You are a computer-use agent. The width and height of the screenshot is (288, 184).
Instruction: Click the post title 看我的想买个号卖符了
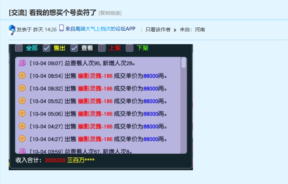click(x=63, y=13)
